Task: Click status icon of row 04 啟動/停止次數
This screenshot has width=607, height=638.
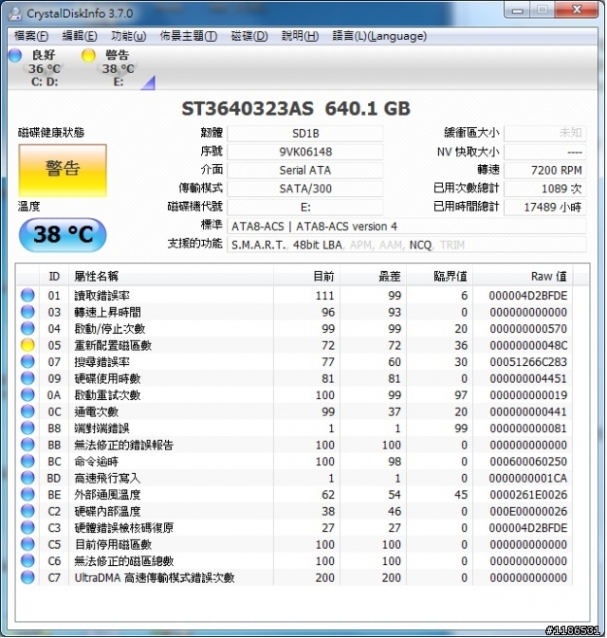Action: (28, 328)
